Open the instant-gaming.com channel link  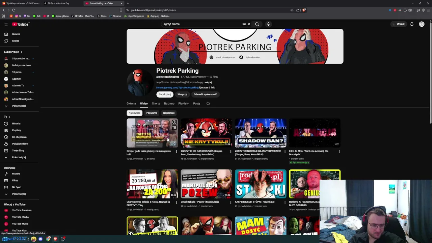tap(177, 88)
